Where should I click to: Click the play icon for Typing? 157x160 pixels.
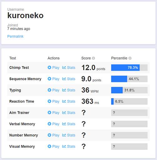[49, 90]
